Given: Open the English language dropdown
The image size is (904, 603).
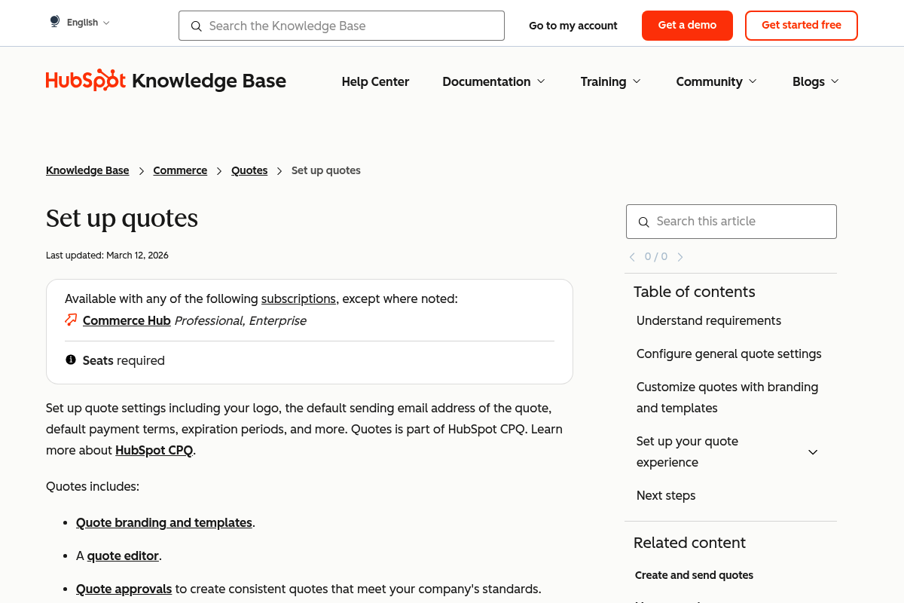Looking at the screenshot, I should (x=83, y=22).
